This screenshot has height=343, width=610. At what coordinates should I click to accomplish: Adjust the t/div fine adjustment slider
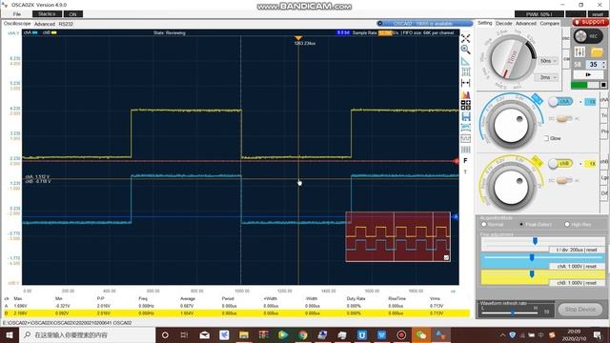(535, 241)
